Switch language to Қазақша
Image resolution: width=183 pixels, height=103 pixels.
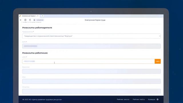tap(152, 100)
